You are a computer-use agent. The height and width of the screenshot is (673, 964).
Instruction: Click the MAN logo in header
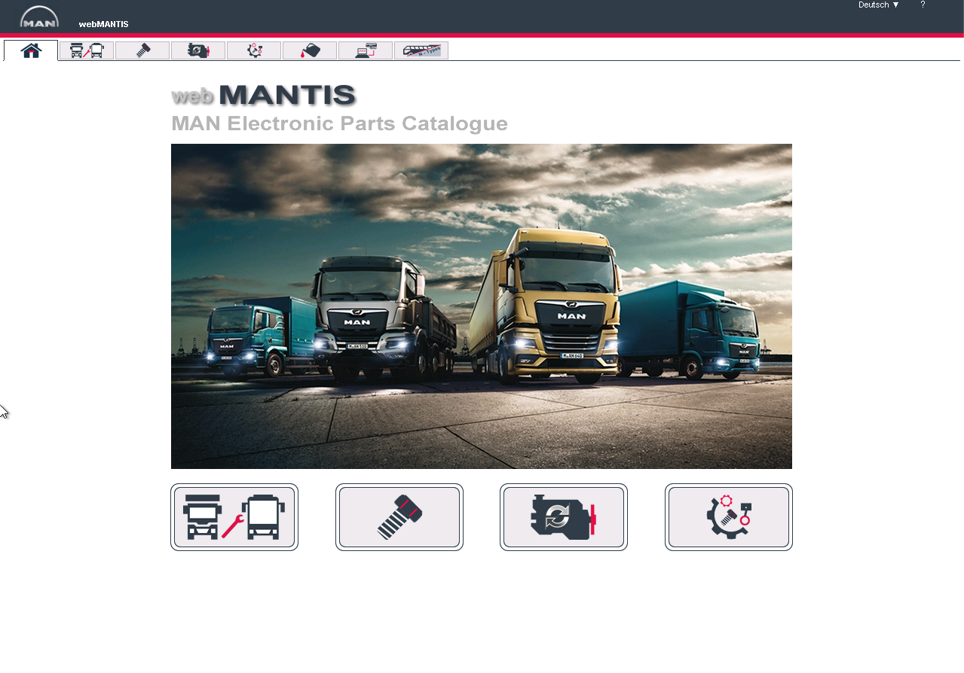pyautogui.click(x=39, y=17)
